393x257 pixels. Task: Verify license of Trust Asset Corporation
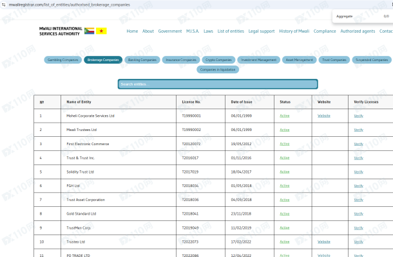point(358,200)
